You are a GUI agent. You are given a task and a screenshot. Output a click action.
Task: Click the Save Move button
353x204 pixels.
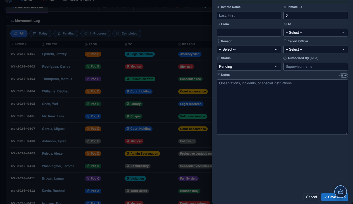click(x=335, y=197)
